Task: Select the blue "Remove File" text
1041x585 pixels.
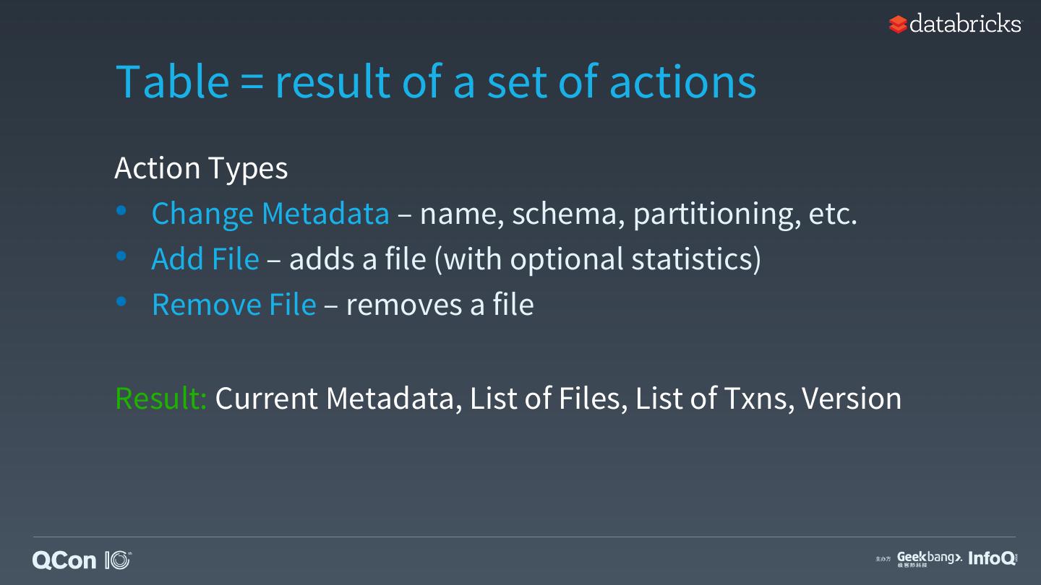Action: 234,305
